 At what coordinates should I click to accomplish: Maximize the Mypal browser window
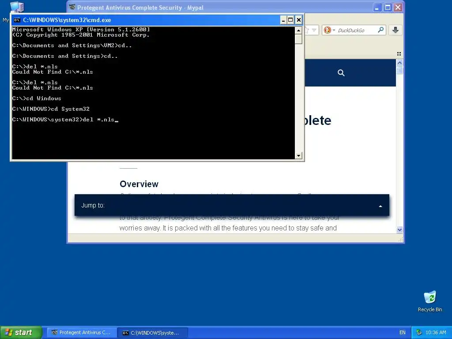tap(388, 7)
